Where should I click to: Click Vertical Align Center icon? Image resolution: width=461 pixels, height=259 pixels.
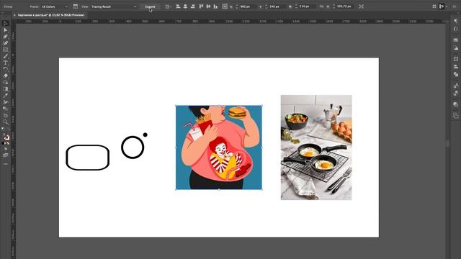coord(208,6)
